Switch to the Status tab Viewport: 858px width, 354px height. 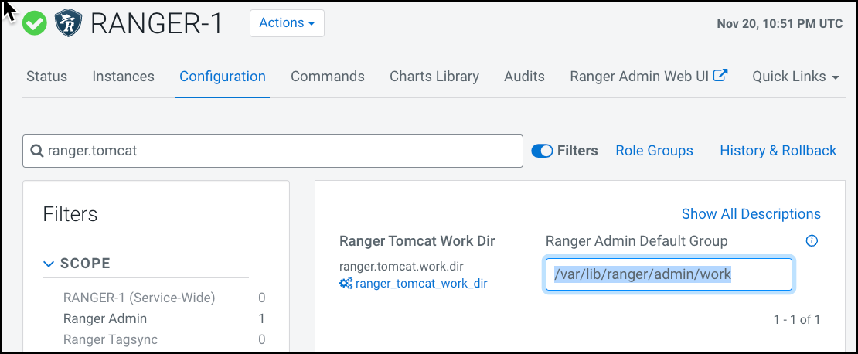click(x=46, y=77)
